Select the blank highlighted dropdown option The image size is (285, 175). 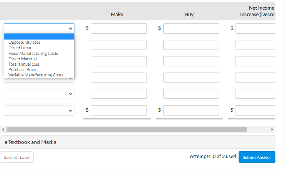click(x=39, y=37)
